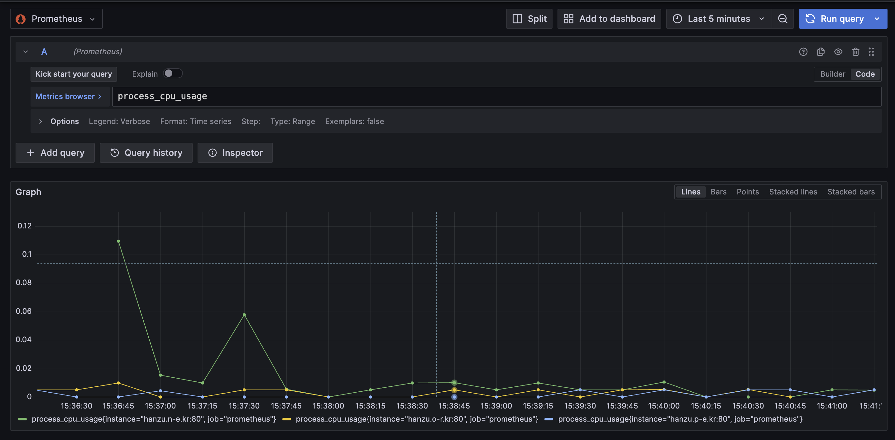Click the (Prometheus) data source label
Screen dimensions: 895x440
(x=98, y=52)
